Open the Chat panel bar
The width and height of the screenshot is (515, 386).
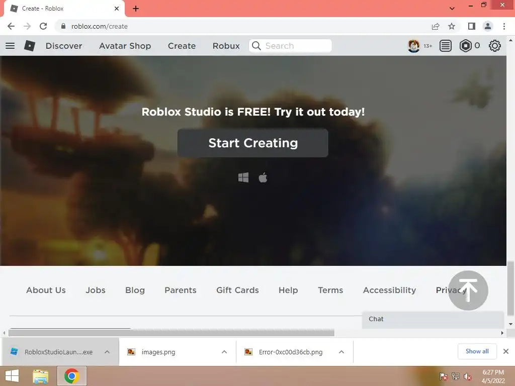click(x=433, y=319)
